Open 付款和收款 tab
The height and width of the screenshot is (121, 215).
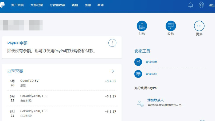click(57, 5)
